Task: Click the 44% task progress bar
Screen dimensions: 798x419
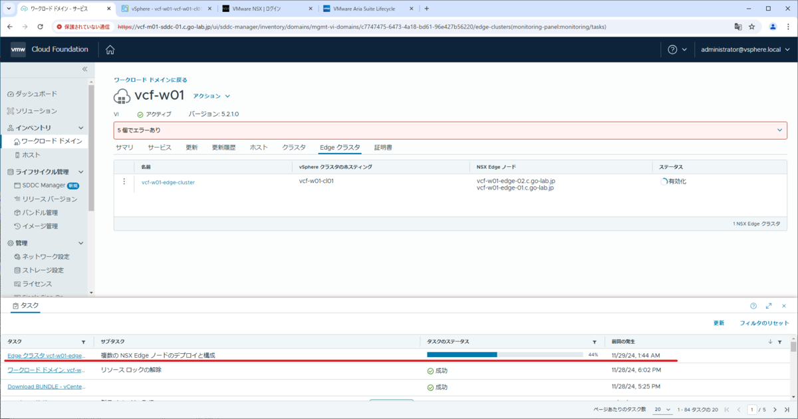Action: [505, 355]
